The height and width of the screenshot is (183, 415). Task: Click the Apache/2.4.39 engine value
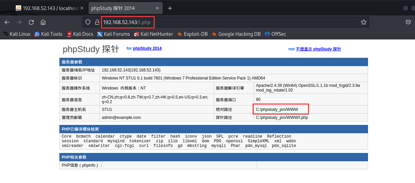[308, 88]
